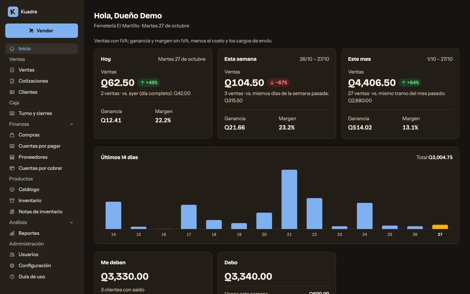
Task: Click the Usuarios people icon
Action: [x=12, y=255]
